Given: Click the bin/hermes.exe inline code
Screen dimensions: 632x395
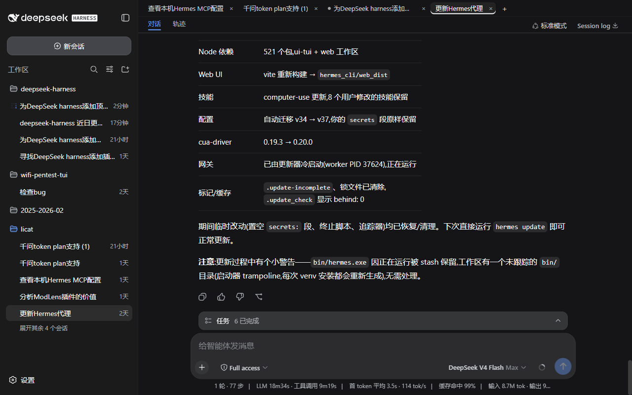Looking at the screenshot, I should (x=340, y=263).
